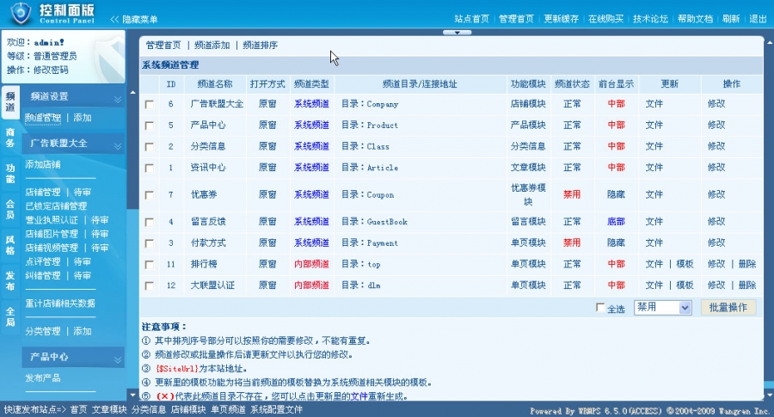Tick the checkbox for 优惠券 row
The width and height of the screenshot is (774, 417).
149,195
